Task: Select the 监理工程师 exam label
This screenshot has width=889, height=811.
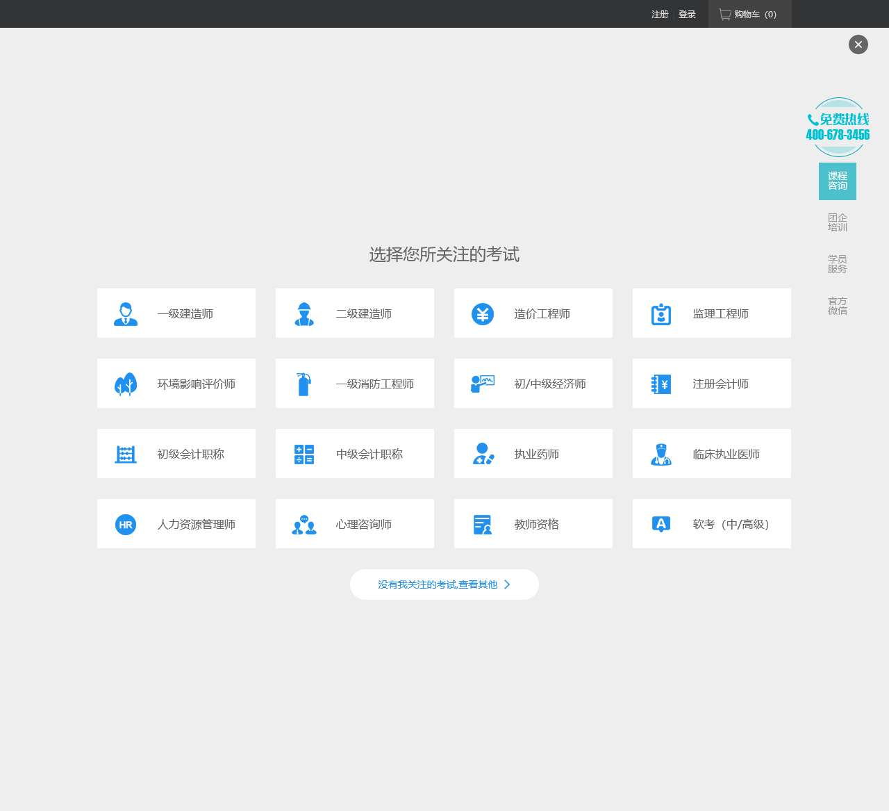Action: coord(721,314)
